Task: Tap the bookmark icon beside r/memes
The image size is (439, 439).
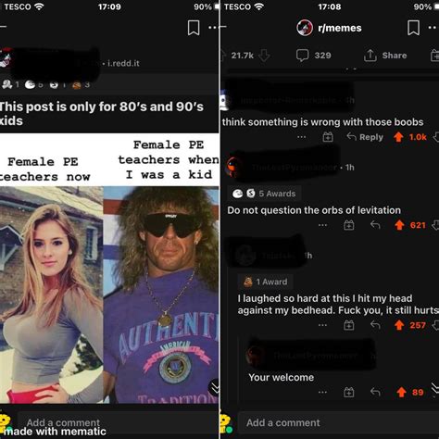Action: point(413,28)
